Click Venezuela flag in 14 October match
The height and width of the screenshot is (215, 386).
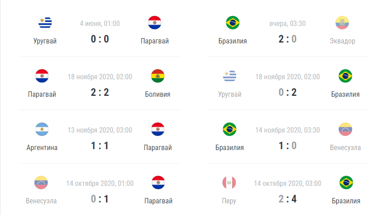coord(41,183)
